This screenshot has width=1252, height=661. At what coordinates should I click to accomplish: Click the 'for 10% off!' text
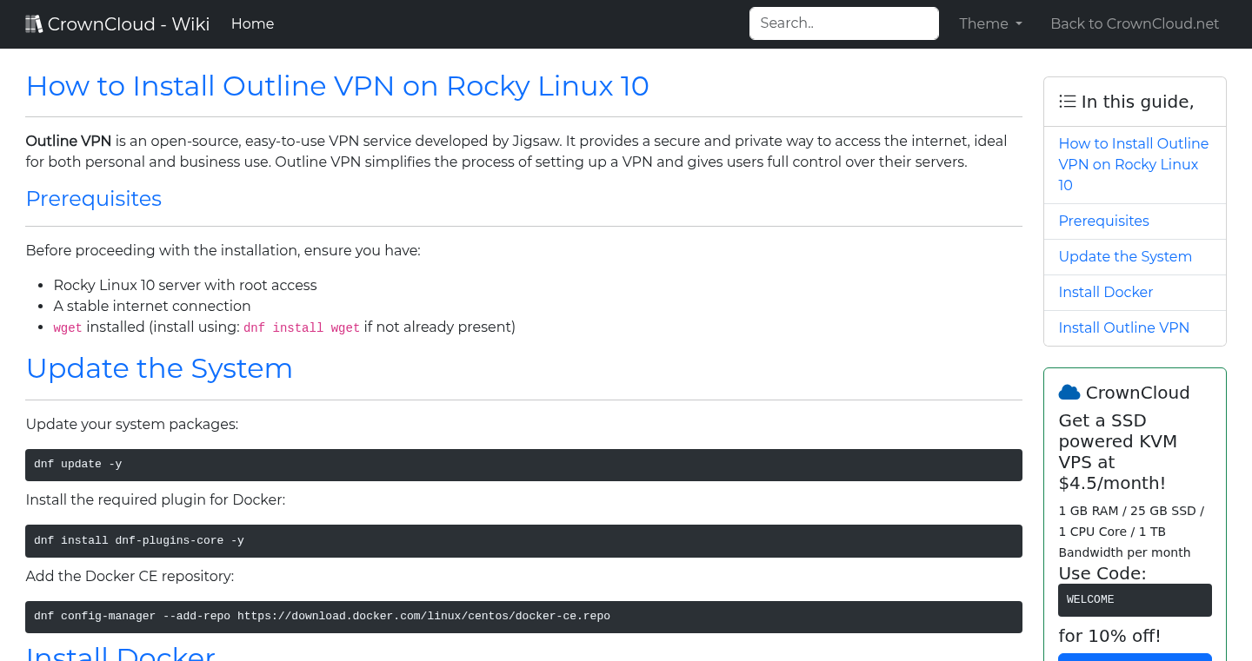(x=1109, y=636)
